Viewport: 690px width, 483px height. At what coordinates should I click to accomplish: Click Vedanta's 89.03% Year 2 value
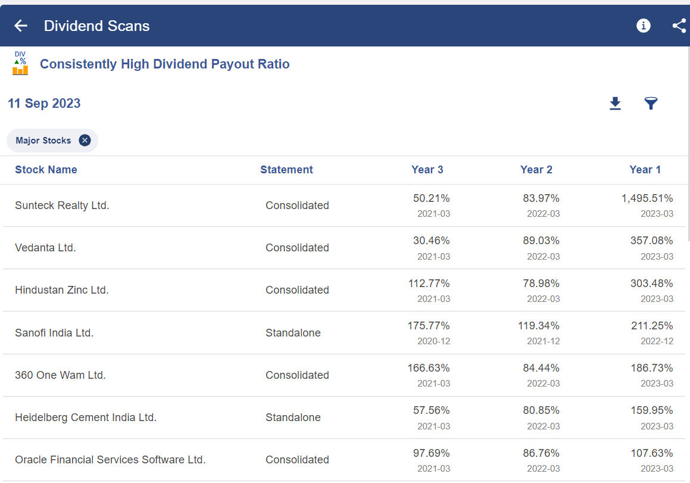[541, 241]
